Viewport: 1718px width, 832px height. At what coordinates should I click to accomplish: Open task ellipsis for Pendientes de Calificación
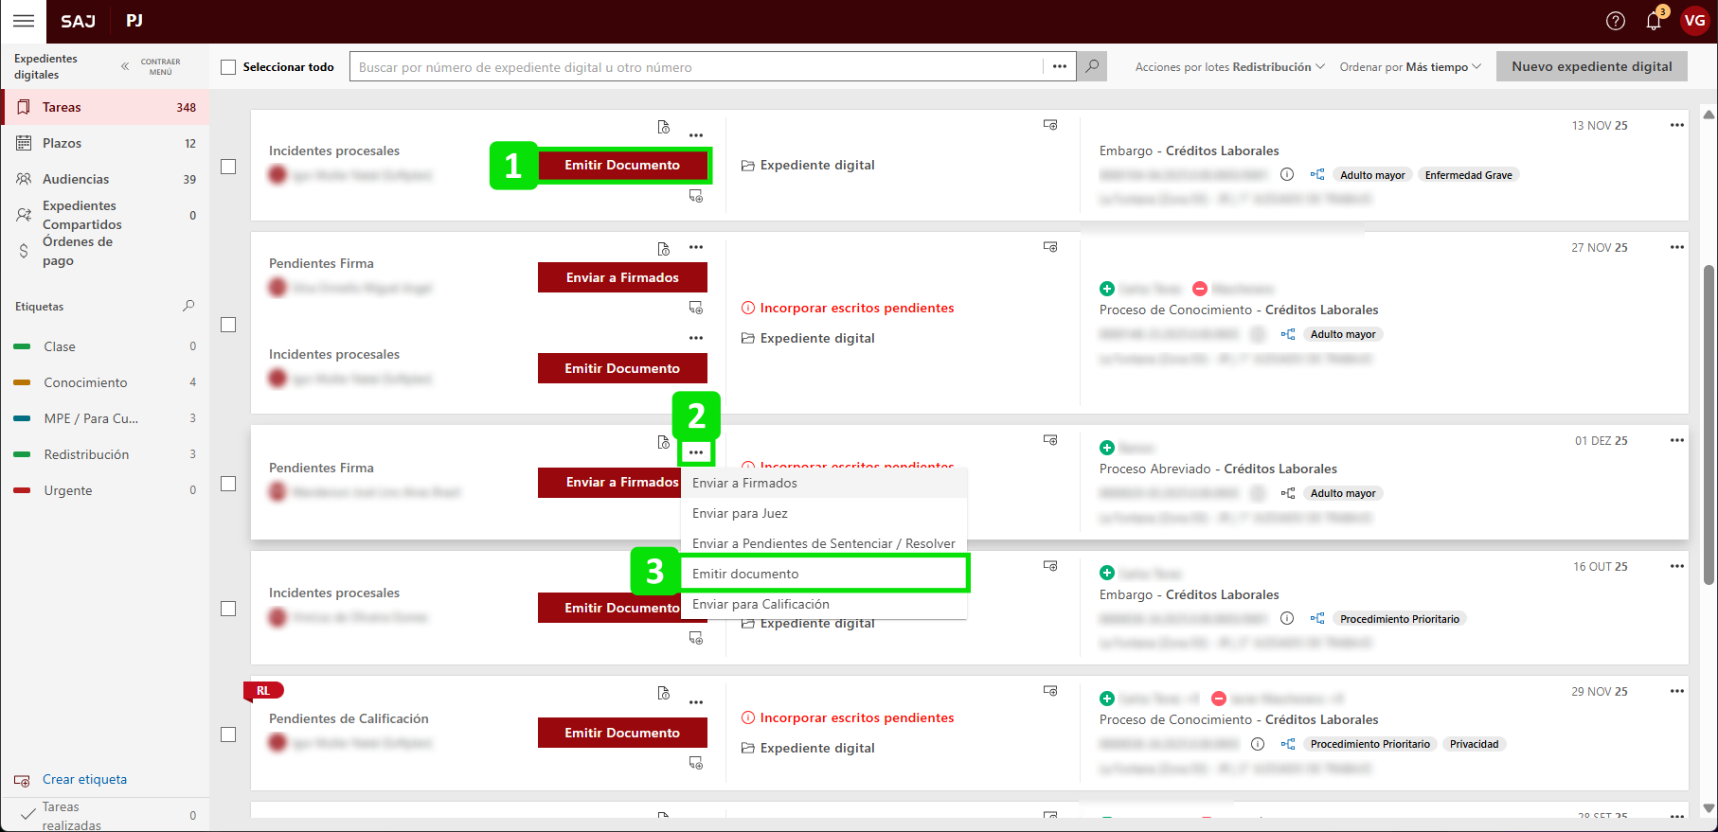click(x=696, y=702)
